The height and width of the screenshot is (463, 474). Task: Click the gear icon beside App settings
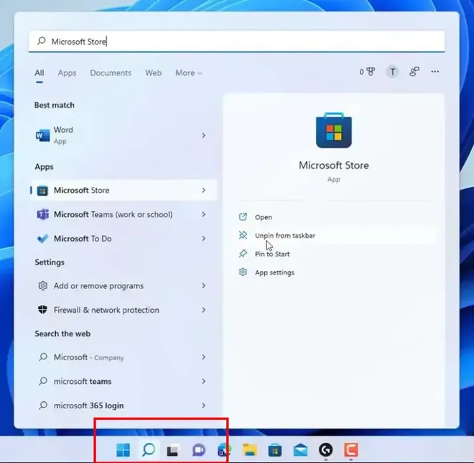pyautogui.click(x=243, y=272)
